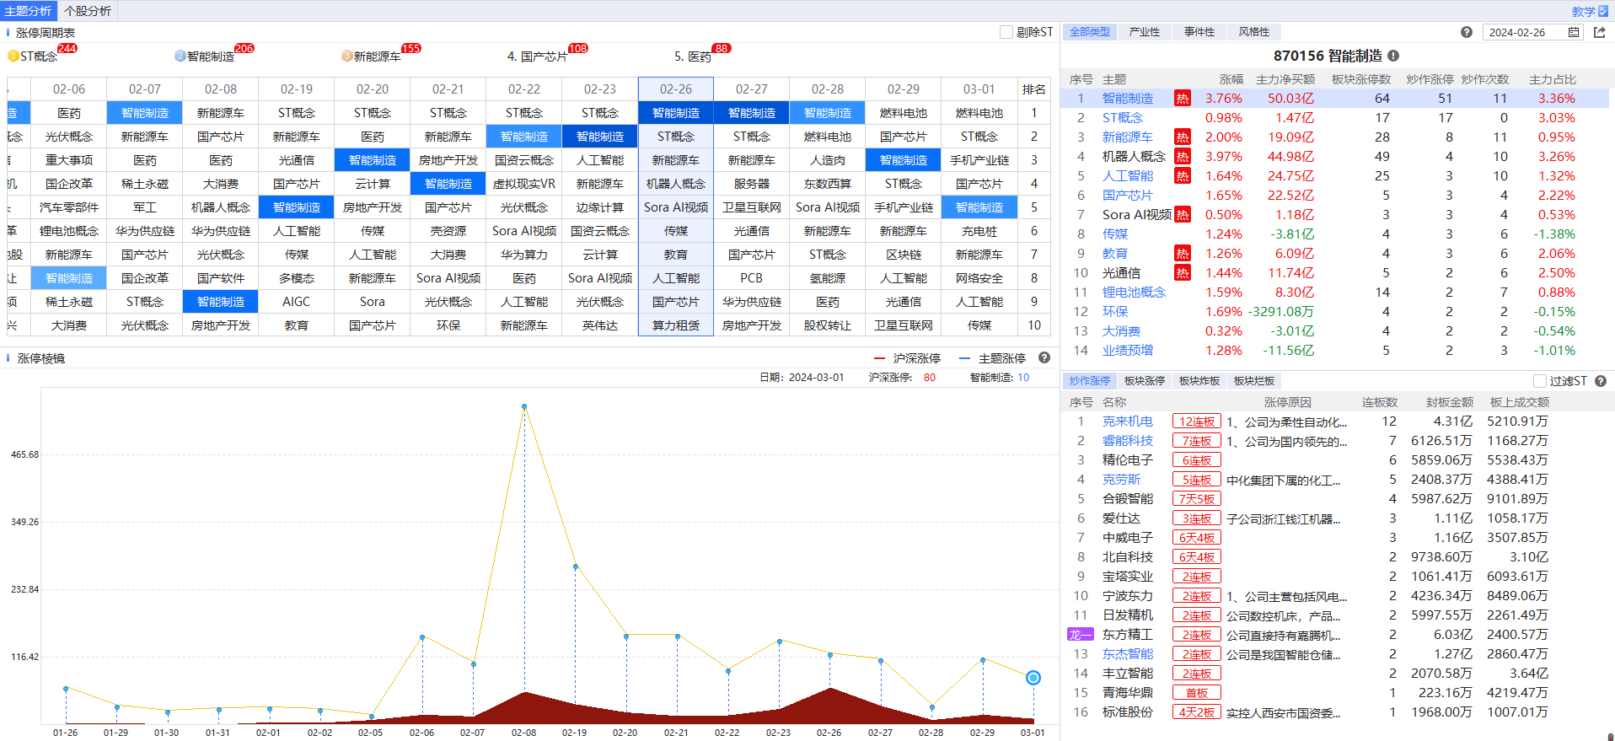Click help icon in 涨停棱镜 chart header
This screenshot has width=1615, height=741.
[1044, 358]
